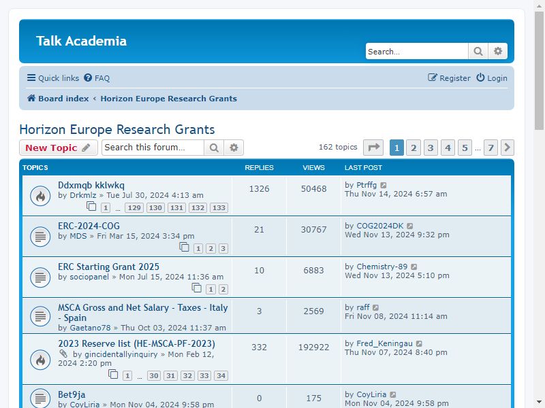Select current pagination page 1
Screen dimensions: 545x408
click(x=396, y=148)
